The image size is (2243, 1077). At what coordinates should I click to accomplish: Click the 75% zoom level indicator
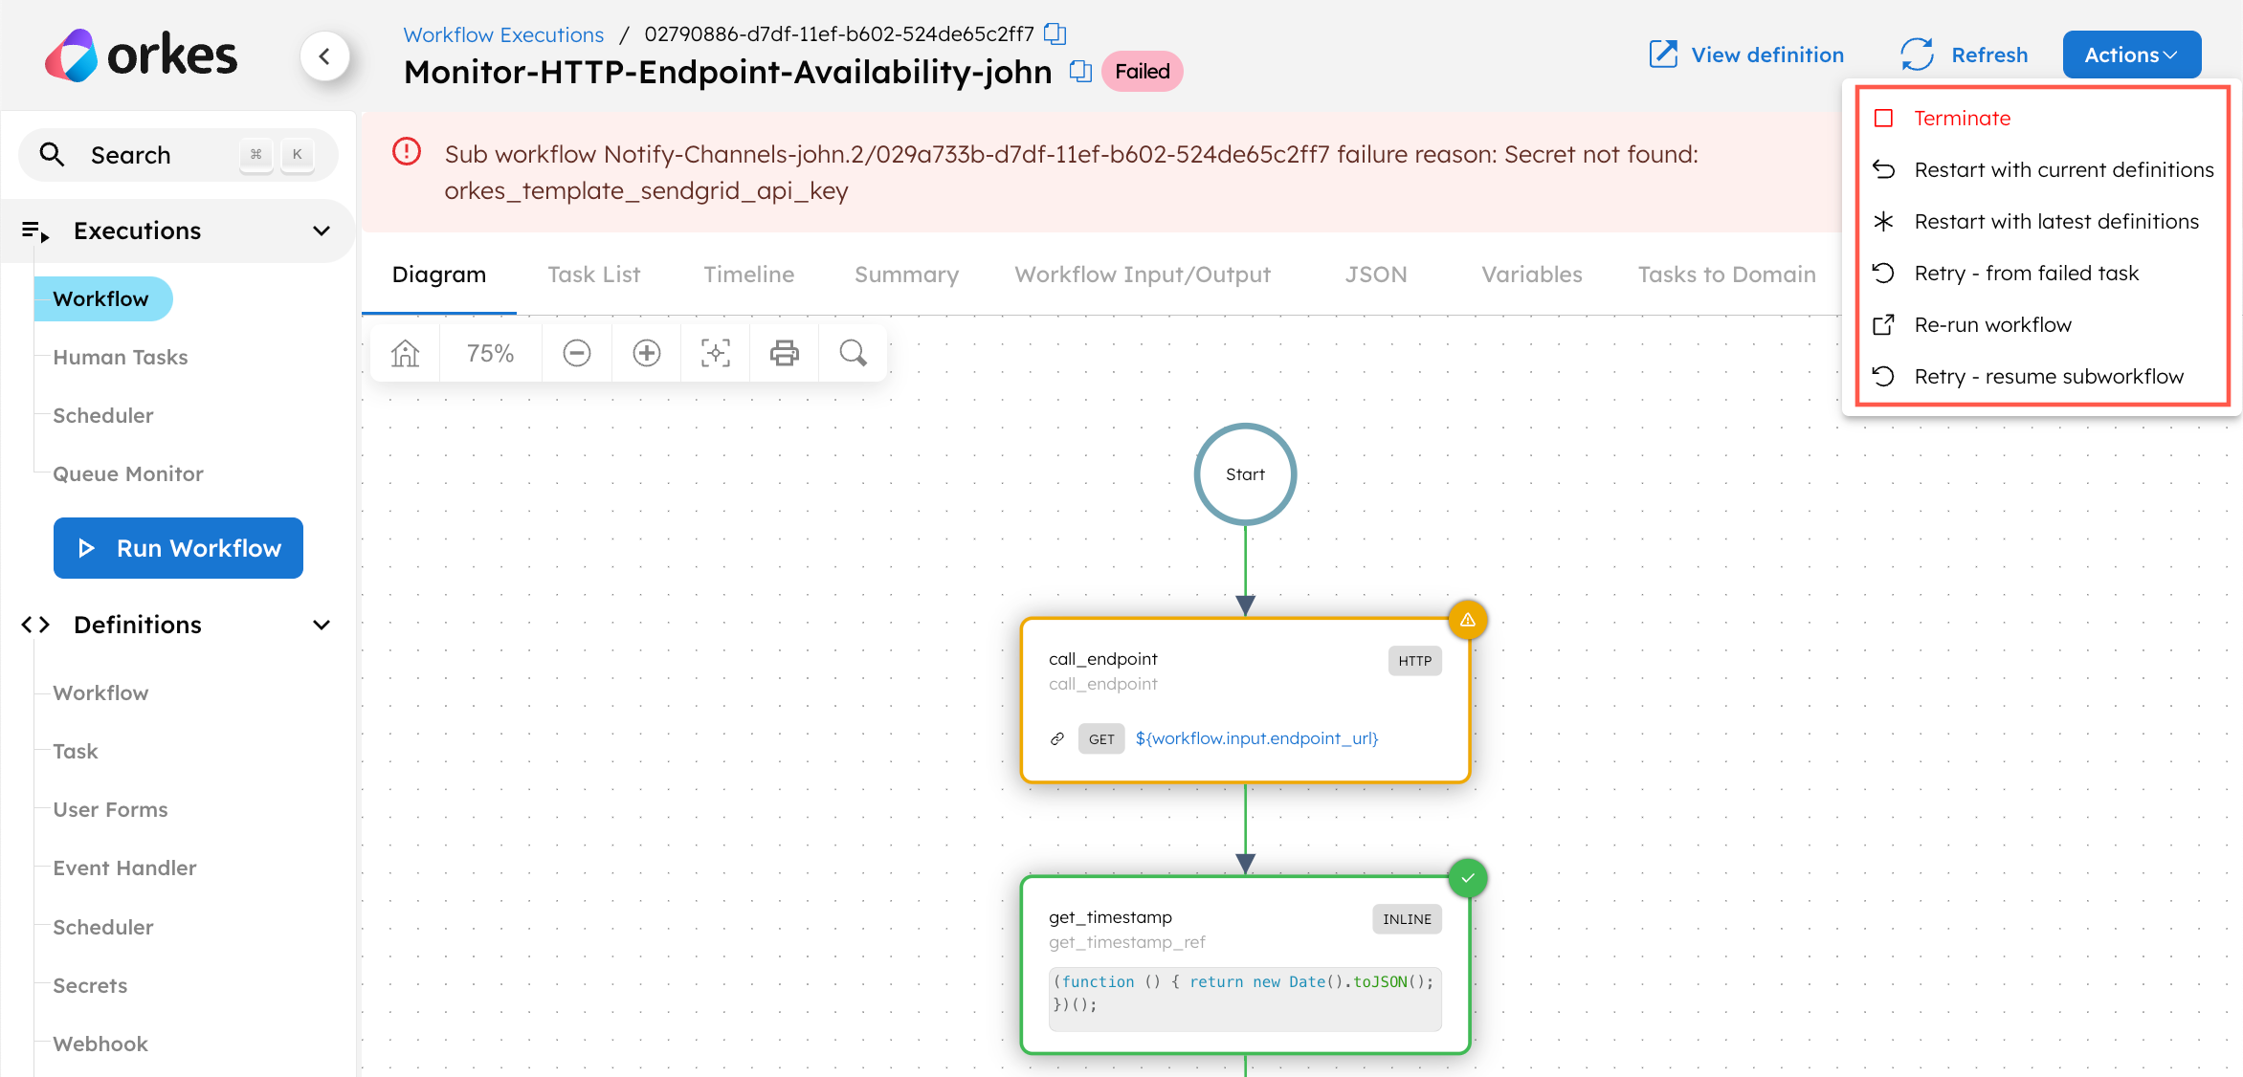[490, 354]
